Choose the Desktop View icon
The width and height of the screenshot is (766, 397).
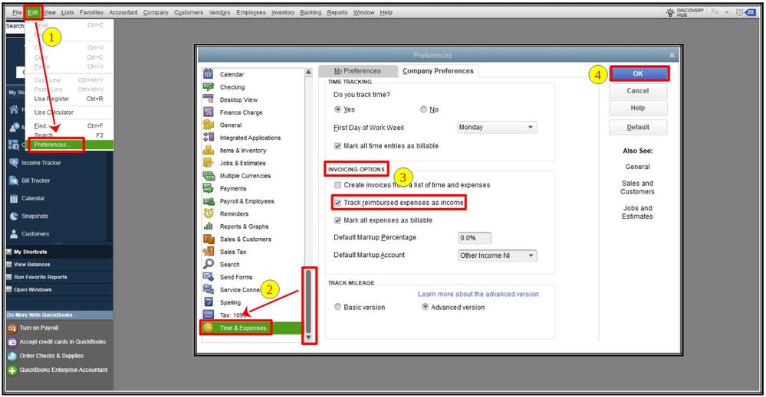[x=208, y=99]
